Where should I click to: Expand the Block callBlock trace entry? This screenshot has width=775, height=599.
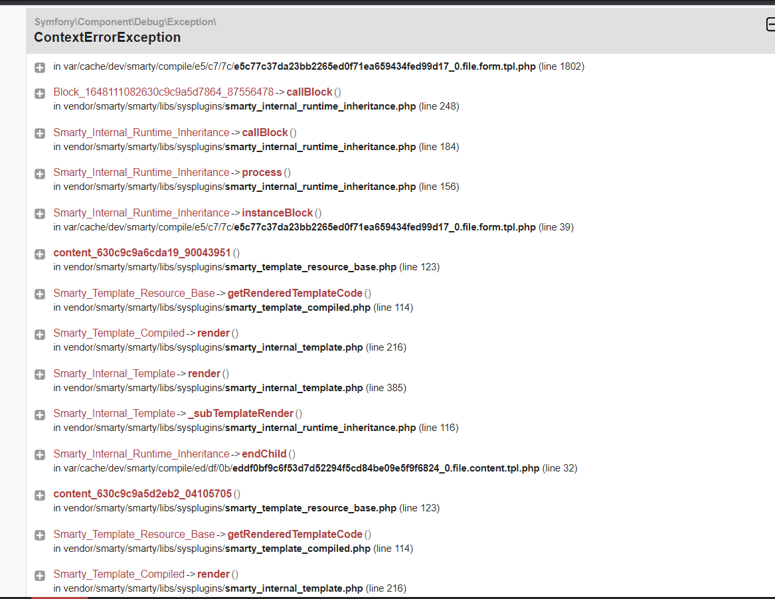click(40, 94)
